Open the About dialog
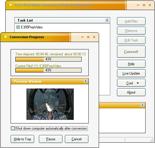155x148 pixels. (x=131, y=92)
